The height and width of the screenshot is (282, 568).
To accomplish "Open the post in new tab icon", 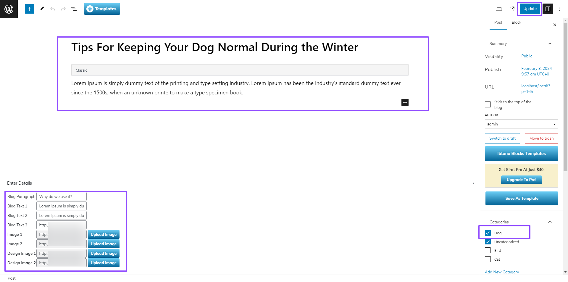I will (512, 9).
